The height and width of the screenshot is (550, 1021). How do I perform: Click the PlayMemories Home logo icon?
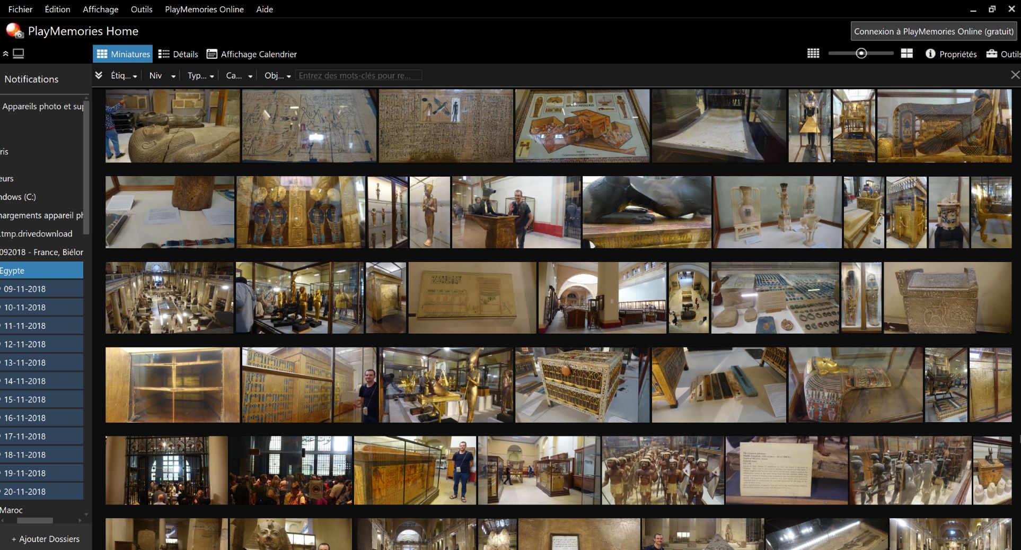[x=14, y=31]
